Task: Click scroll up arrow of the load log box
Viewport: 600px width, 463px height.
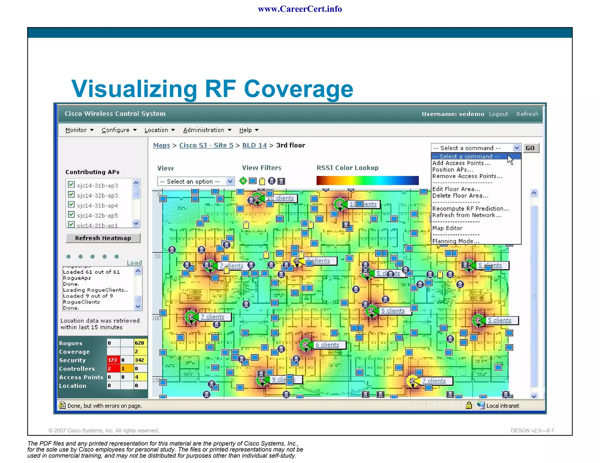Action: tap(138, 271)
